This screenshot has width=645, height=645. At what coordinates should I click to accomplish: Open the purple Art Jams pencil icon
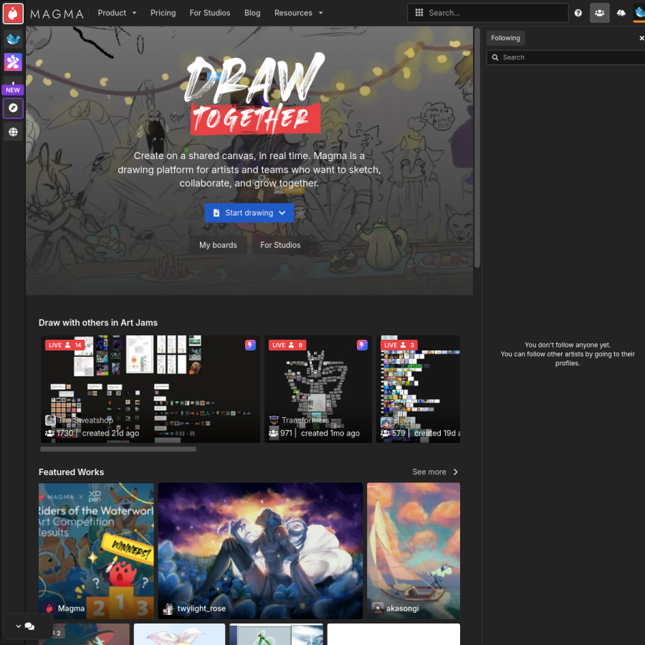[x=13, y=62]
